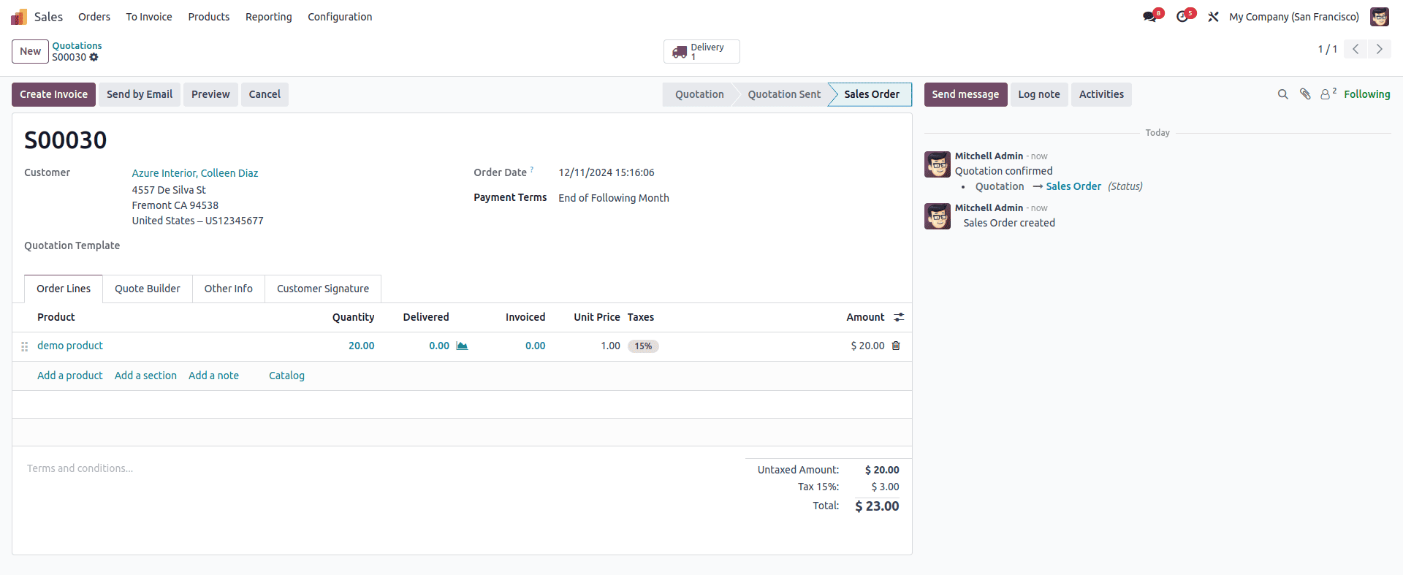The height and width of the screenshot is (575, 1403).
Task: Cancel the sales order
Action: coord(265,94)
